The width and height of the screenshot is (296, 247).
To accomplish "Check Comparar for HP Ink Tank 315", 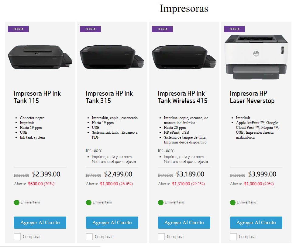I will [x=89, y=237].
